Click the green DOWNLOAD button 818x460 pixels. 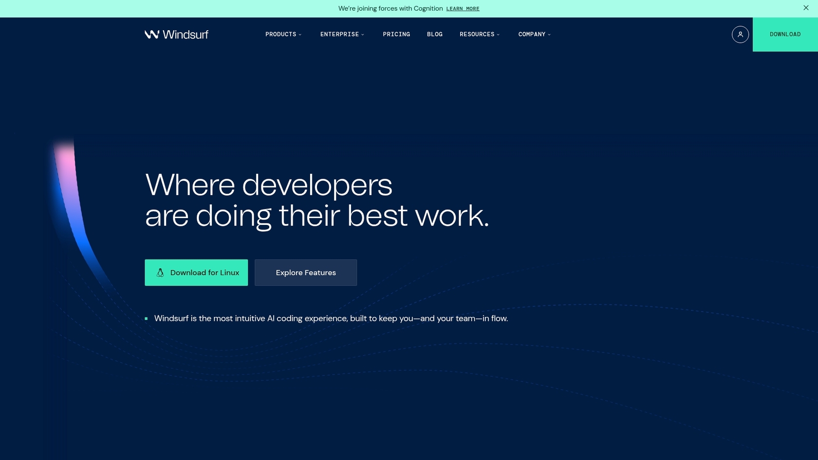[785, 34]
